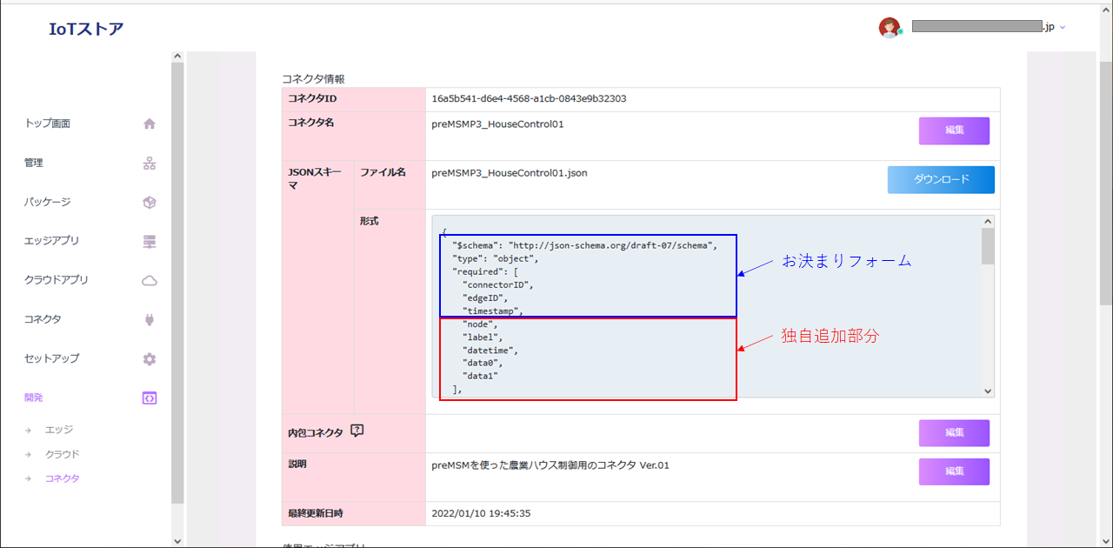Open クラウド submenu under 開発
The image size is (1113, 548).
coord(62,454)
